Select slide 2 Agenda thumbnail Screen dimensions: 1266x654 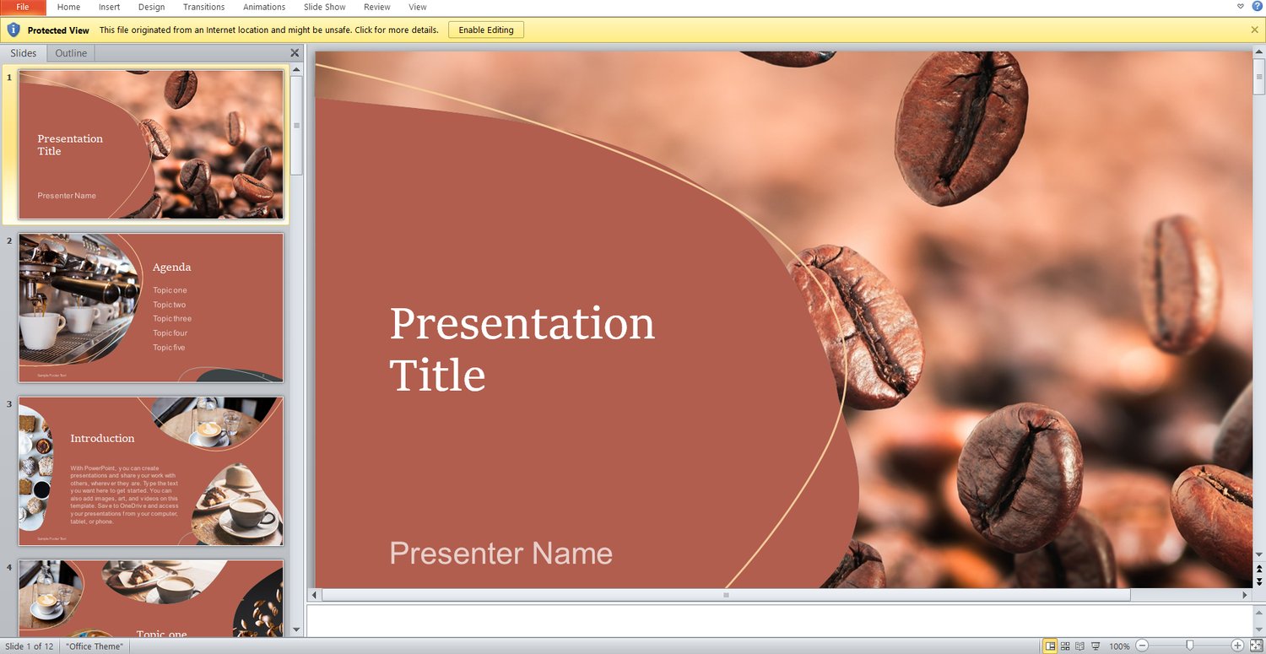151,308
